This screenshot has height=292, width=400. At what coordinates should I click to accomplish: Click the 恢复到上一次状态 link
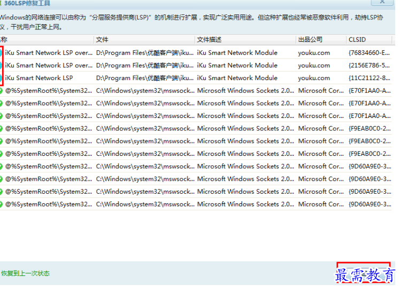click(x=25, y=273)
